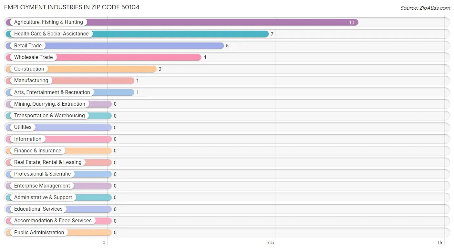Image resolution: width=454 pixels, height=250 pixels.
Task: Click the value 0 beside Utilities bar
Action: (115, 128)
